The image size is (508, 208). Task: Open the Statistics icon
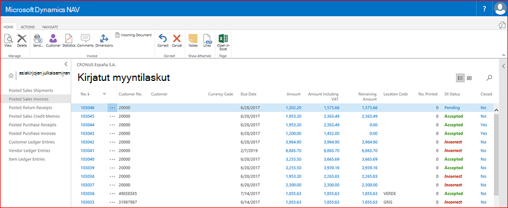tap(69, 41)
